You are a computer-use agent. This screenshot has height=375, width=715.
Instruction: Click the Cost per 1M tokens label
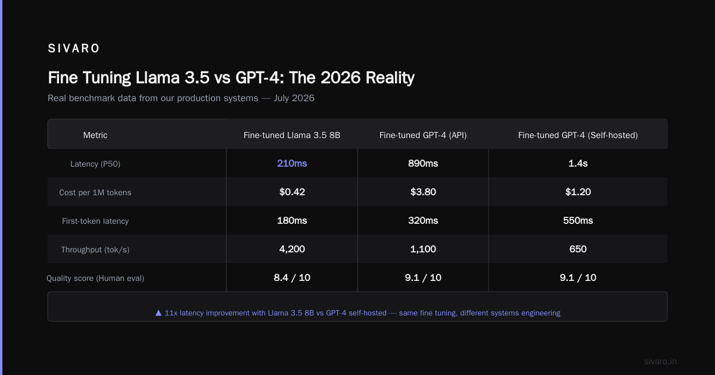pos(95,192)
